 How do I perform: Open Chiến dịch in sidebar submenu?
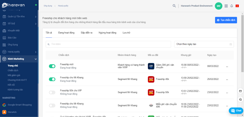coord(13,71)
